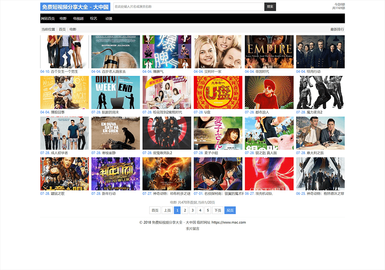Open the Dirty Weekend movie poster
Image resolution: width=385 pixels, height=270 pixels.
pyautogui.click(x=116, y=92)
